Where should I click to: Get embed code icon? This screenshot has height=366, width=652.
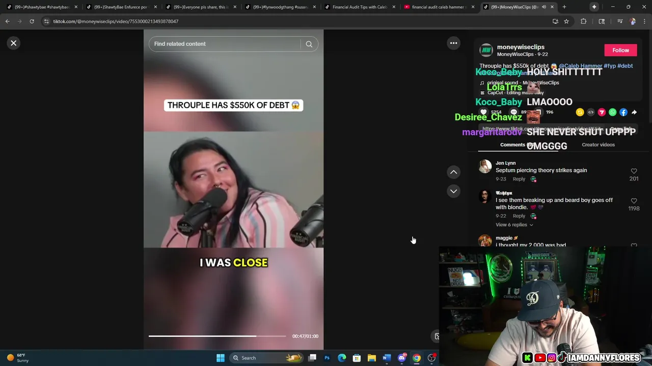click(x=591, y=112)
